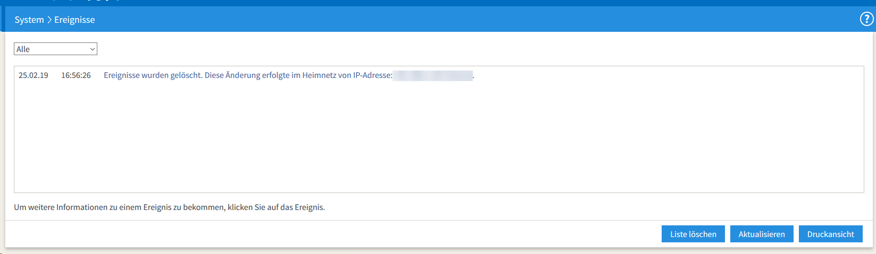Click the dark blue strip at the top
876x254 pixels.
pyautogui.click(x=438, y=3)
